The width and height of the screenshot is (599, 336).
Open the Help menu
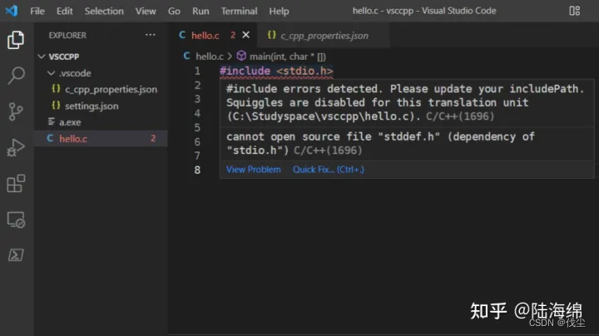tap(279, 11)
